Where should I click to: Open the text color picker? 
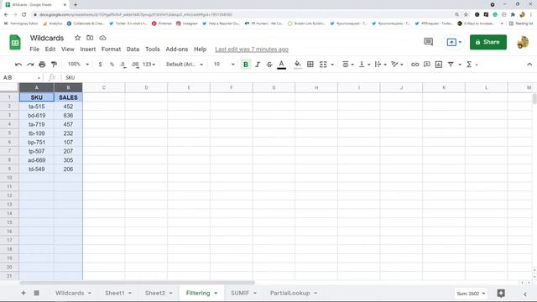282,65
